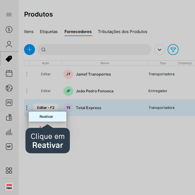Click the Endereço column header
This screenshot has width=195, height=195.
[186, 63]
